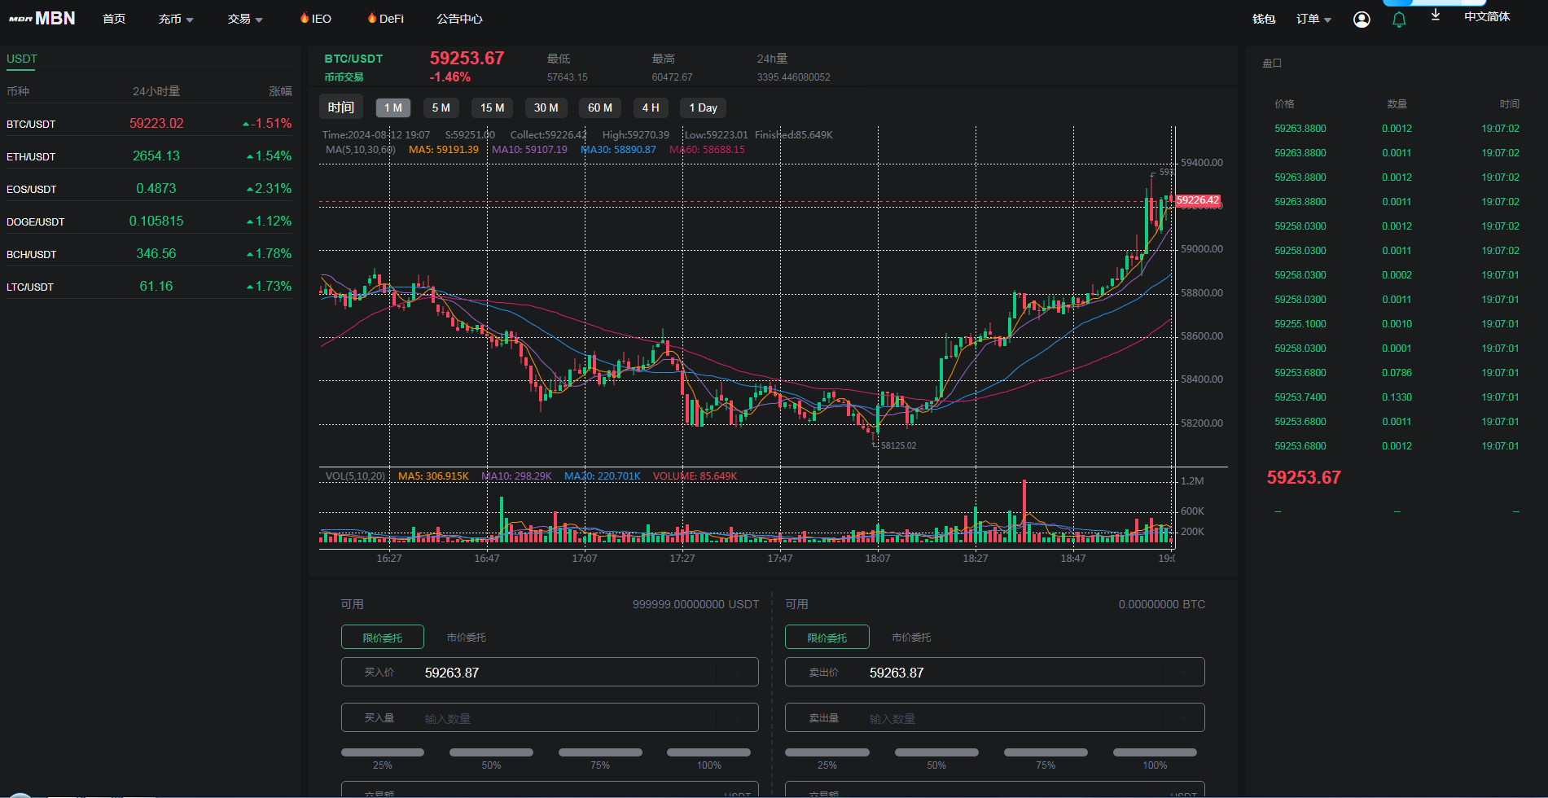Image resolution: width=1548 pixels, height=798 pixels.
Task: Set buy amount to 50% bar
Action: [x=491, y=752]
